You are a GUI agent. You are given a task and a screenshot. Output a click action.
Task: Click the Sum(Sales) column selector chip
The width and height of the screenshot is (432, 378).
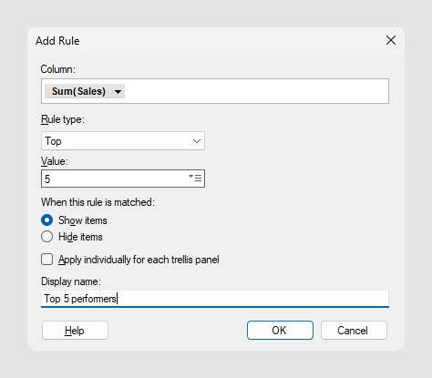[x=85, y=91]
